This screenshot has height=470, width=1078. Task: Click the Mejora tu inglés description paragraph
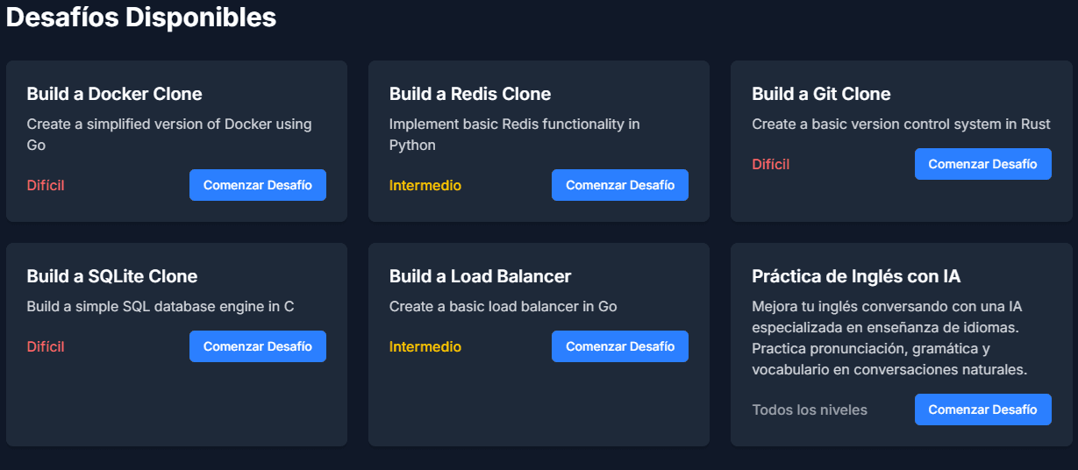[889, 338]
